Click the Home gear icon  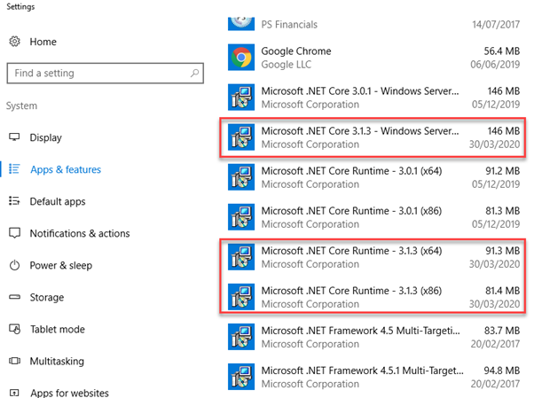click(15, 42)
